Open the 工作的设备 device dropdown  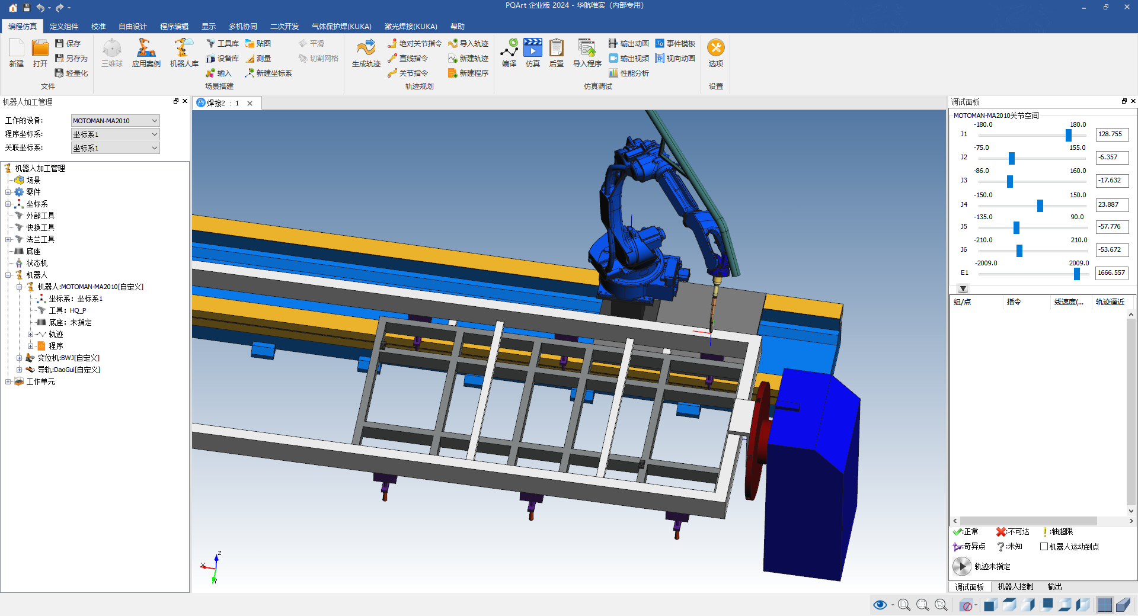pos(115,121)
